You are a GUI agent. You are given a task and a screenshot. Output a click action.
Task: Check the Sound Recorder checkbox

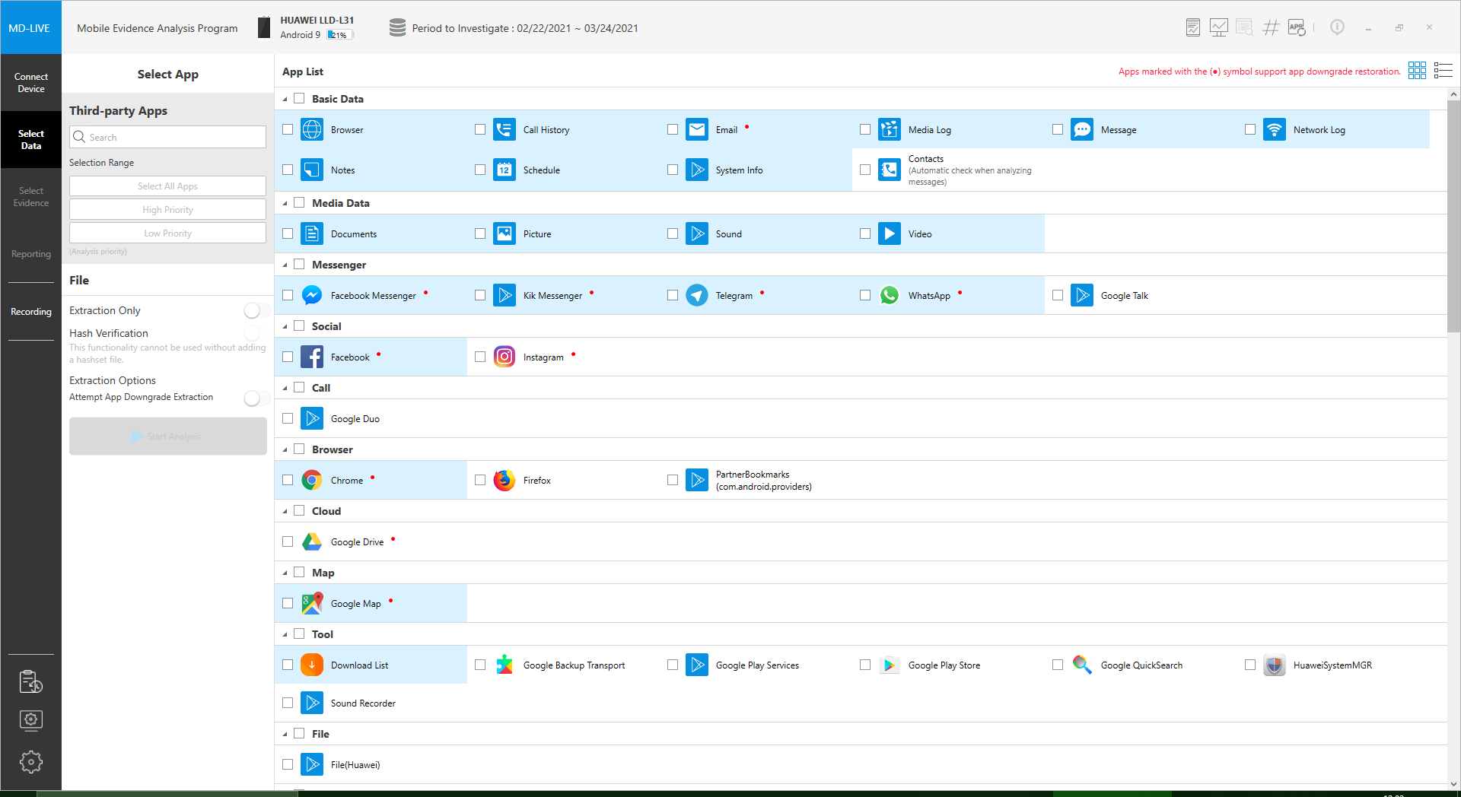click(x=288, y=703)
